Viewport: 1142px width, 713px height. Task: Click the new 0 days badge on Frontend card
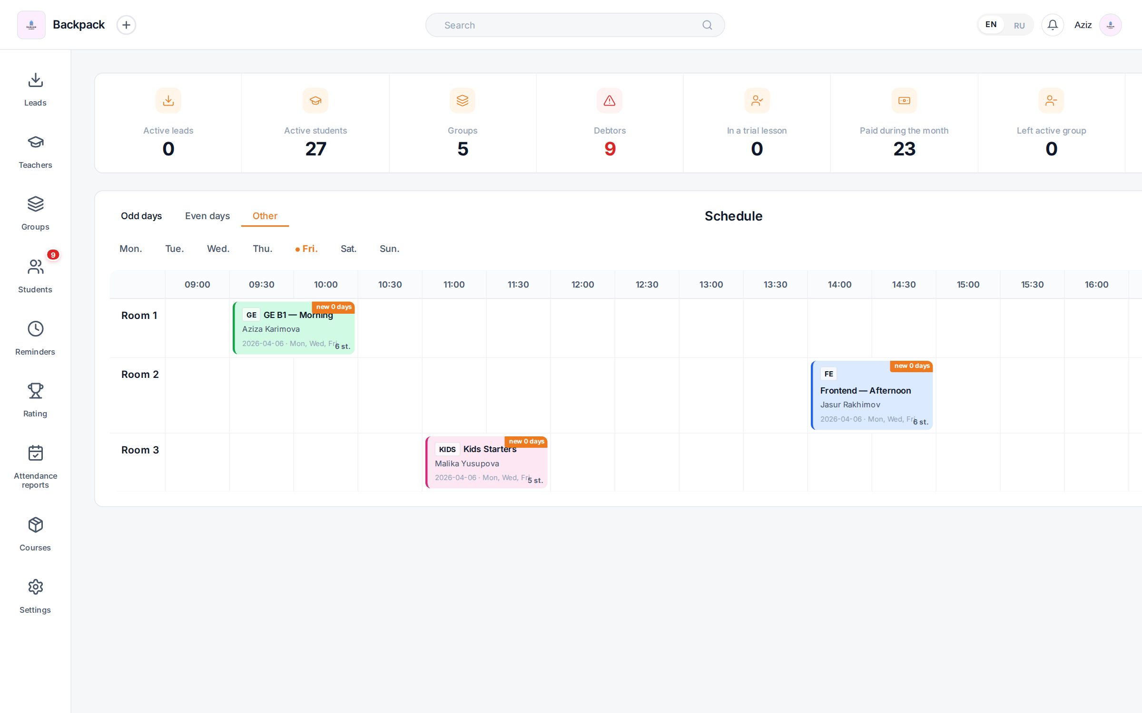[x=912, y=366]
